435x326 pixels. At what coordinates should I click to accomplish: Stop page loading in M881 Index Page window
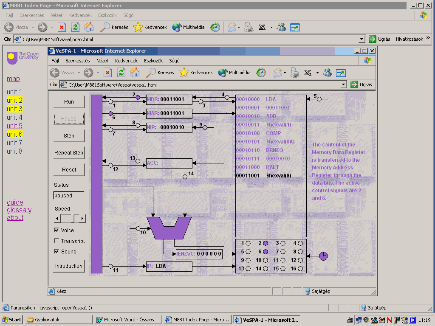click(62, 27)
